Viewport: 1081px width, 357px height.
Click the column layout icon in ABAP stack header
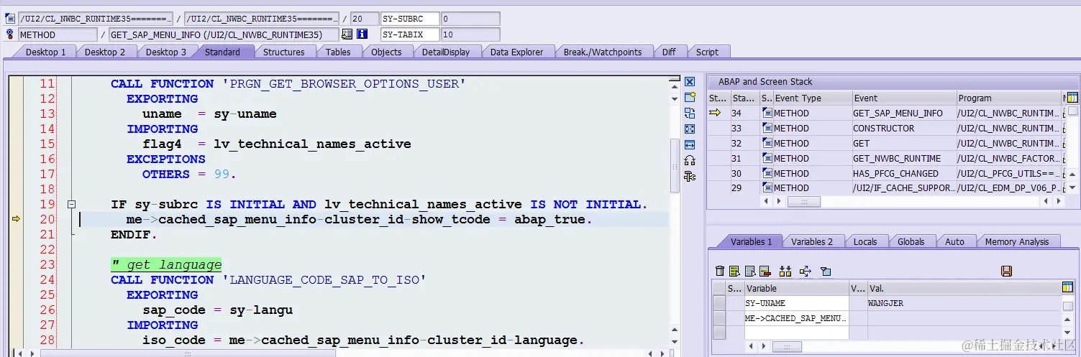tap(1072, 98)
